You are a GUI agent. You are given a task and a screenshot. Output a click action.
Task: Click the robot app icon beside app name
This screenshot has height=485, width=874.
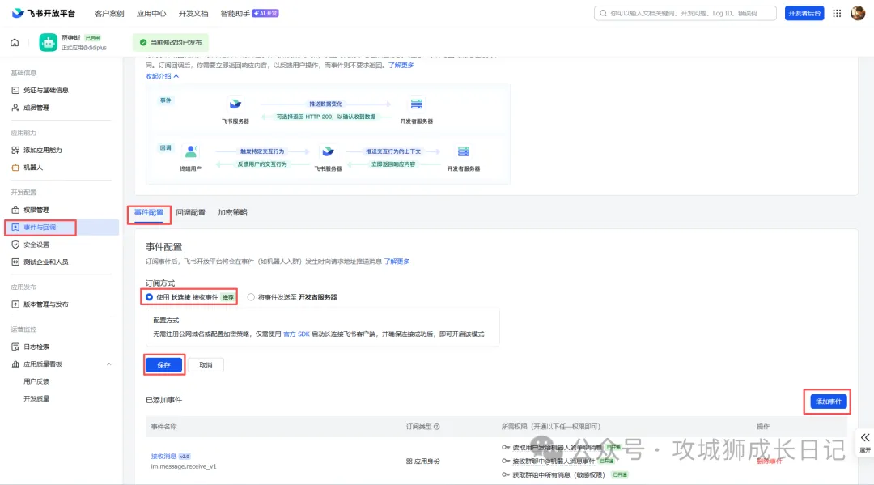click(x=49, y=42)
